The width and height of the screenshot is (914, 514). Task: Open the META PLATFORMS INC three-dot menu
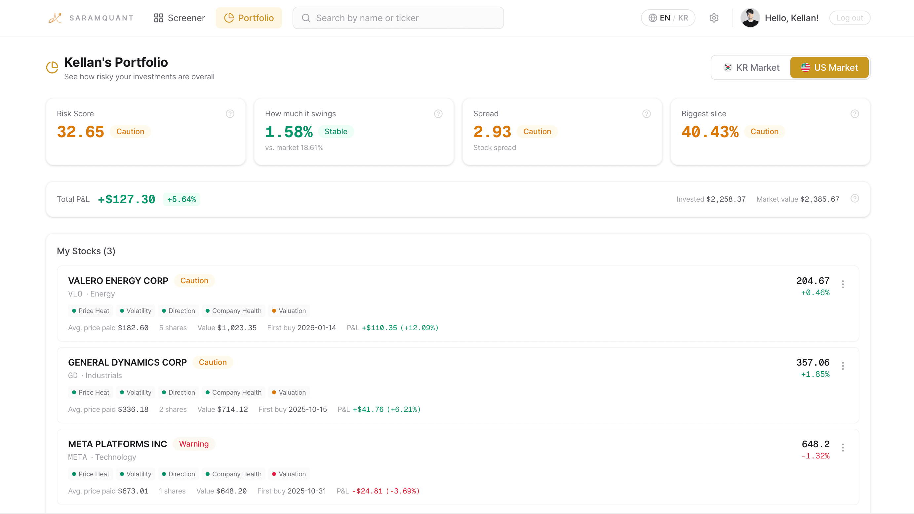click(x=843, y=447)
